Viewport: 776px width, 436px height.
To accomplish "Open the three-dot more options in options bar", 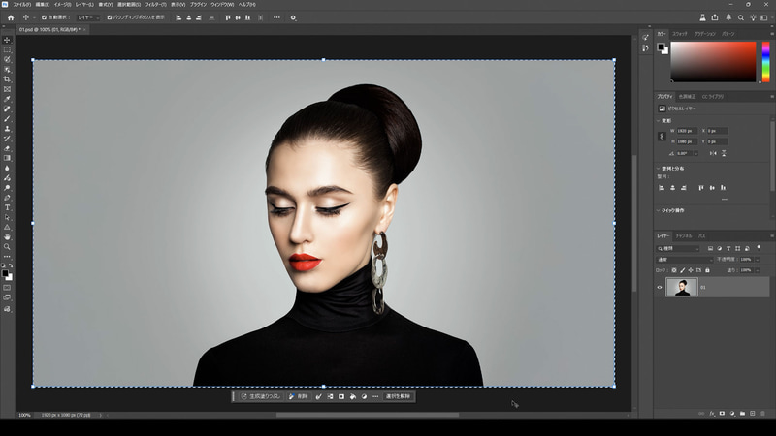I will coord(276,17).
